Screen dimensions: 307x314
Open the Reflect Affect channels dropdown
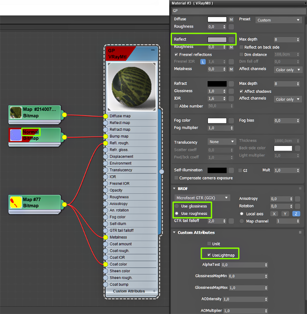click(288, 70)
